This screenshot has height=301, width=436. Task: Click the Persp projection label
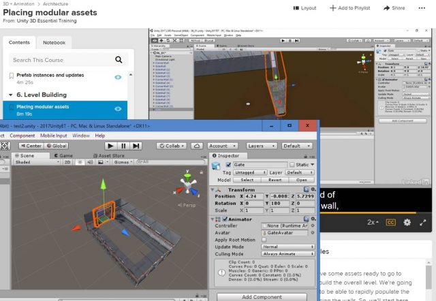(x=187, y=205)
